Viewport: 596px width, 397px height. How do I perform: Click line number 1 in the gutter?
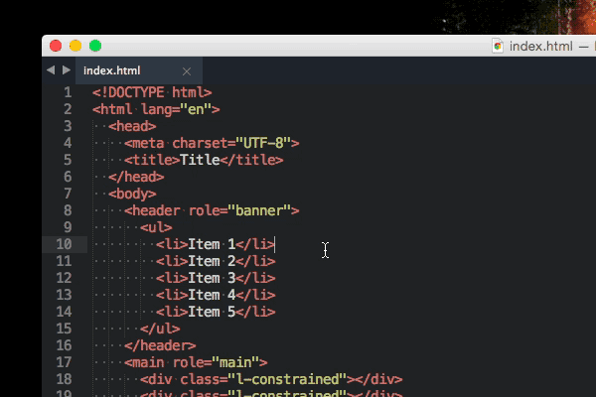click(x=68, y=92)
